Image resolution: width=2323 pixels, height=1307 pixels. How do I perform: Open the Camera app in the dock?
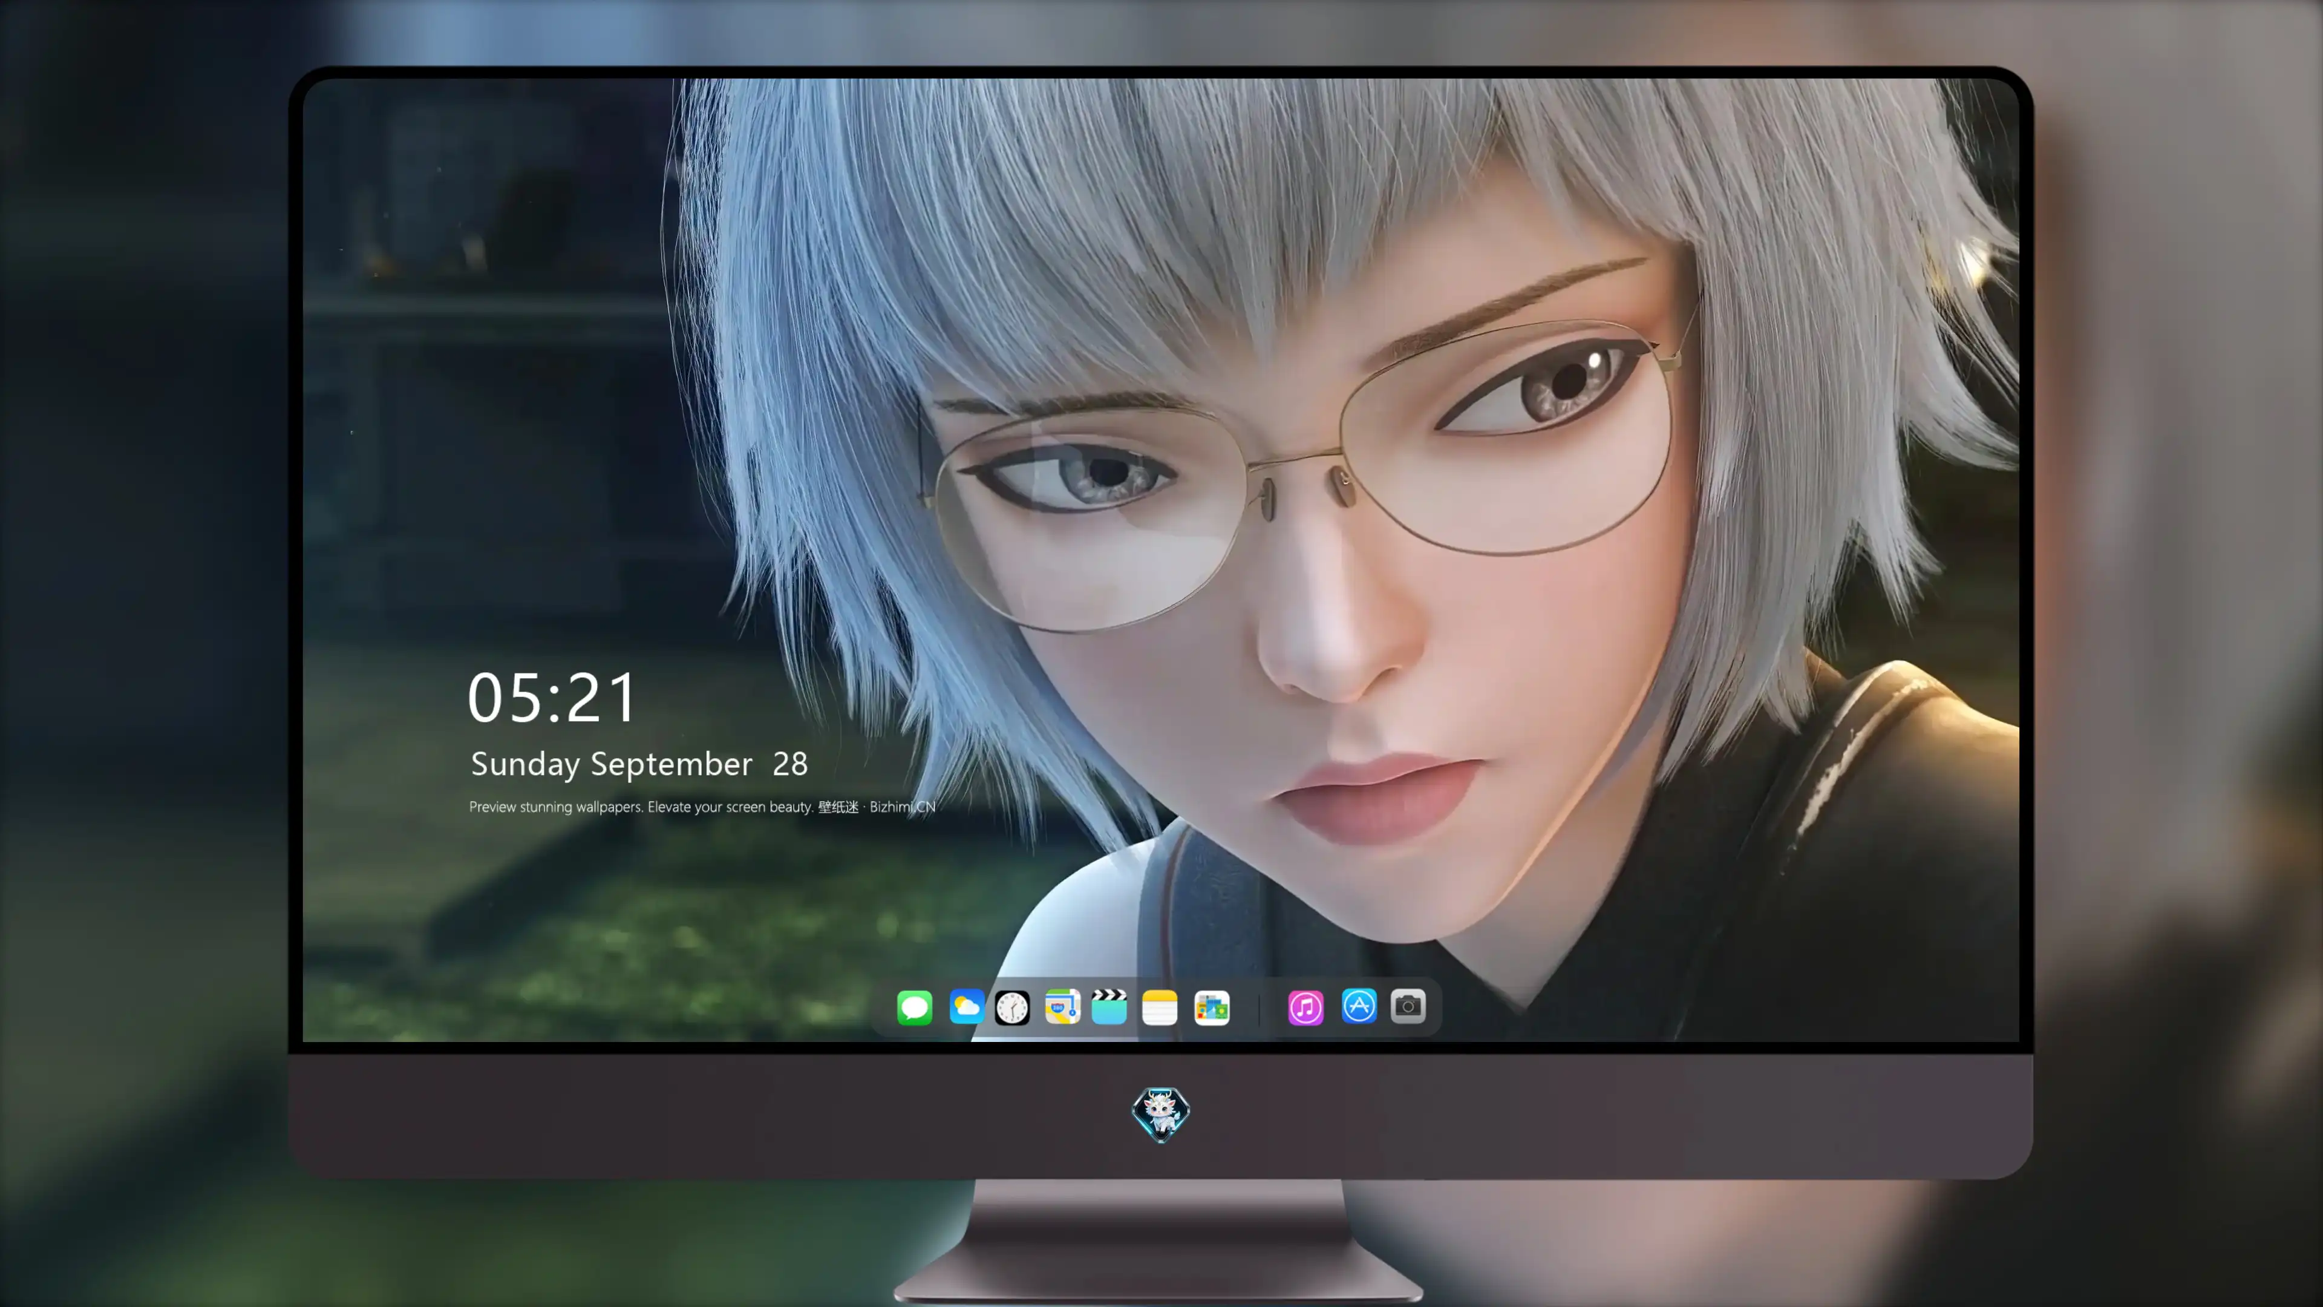click(x=1408, y=1006)
